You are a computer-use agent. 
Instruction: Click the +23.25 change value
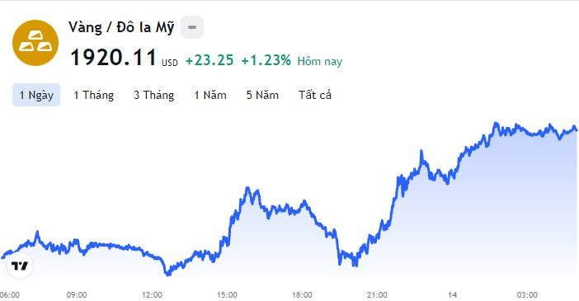[209, 60]
